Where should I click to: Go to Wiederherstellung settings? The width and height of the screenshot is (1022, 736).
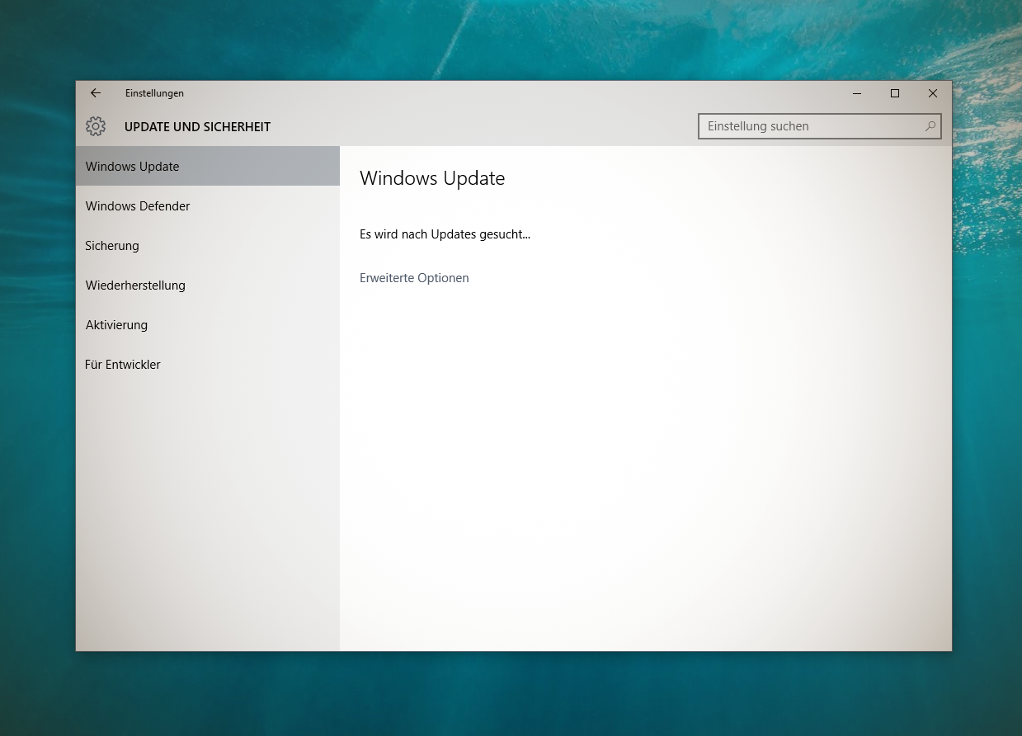(x=208, y=285)
